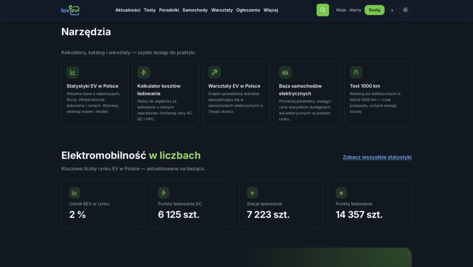Toggle the light theme sun icon

(x=405, y=10)
